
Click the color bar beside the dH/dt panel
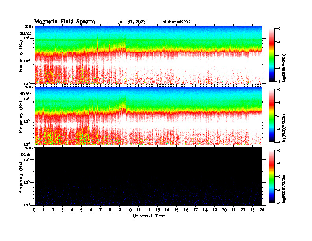(x=272, y=55)
